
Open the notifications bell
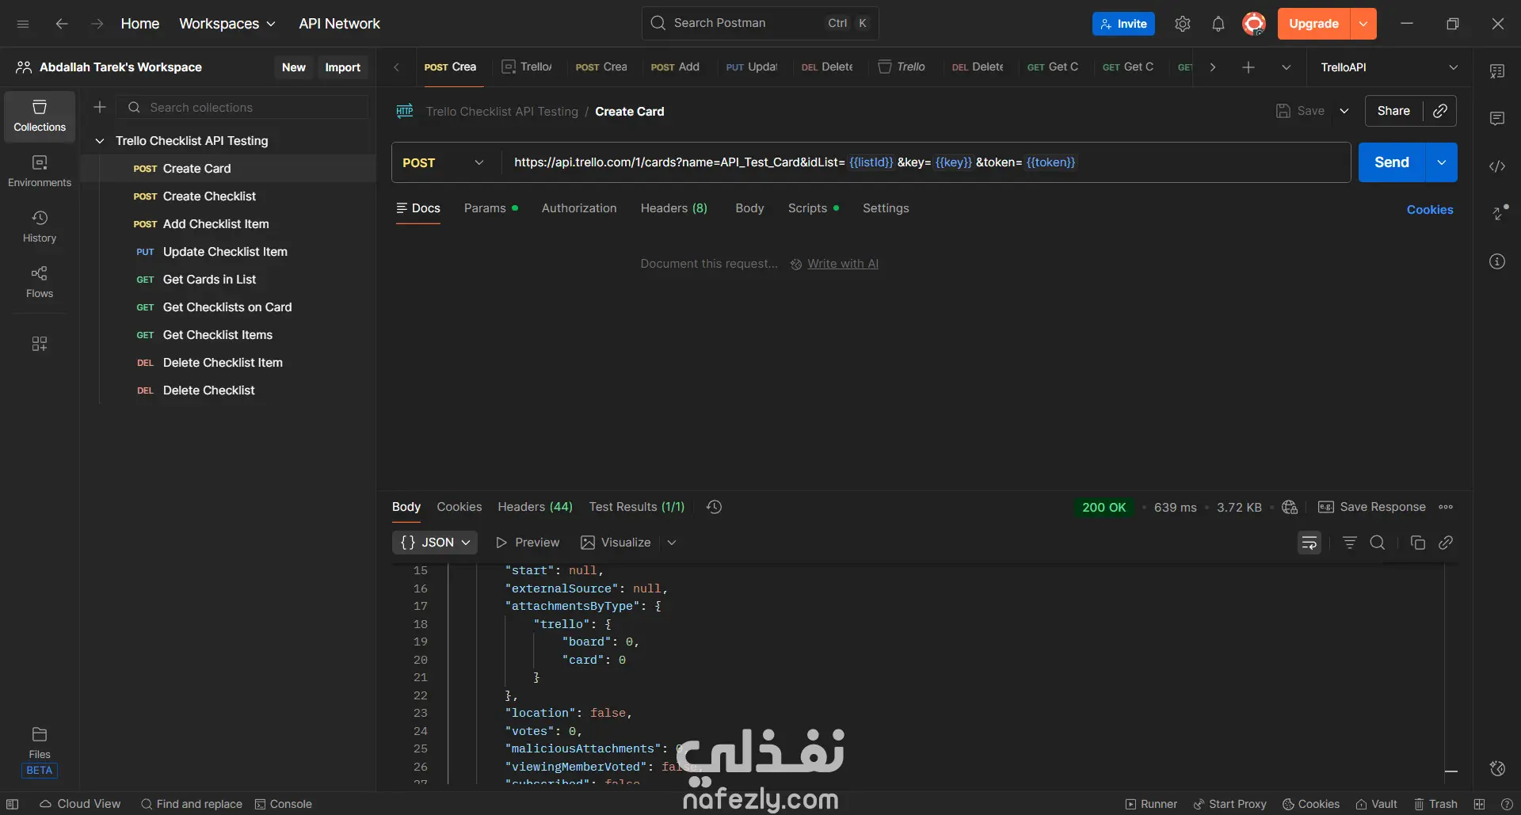[x=1218, y=24]
